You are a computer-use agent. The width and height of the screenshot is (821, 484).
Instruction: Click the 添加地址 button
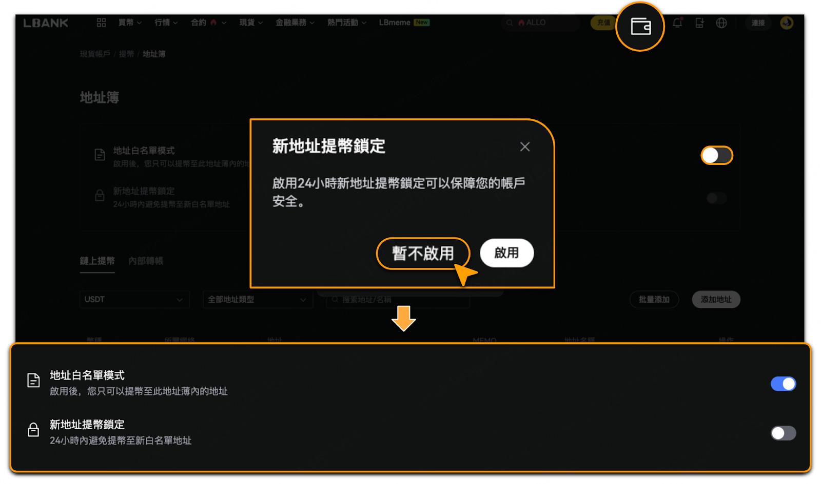(716, 300)
